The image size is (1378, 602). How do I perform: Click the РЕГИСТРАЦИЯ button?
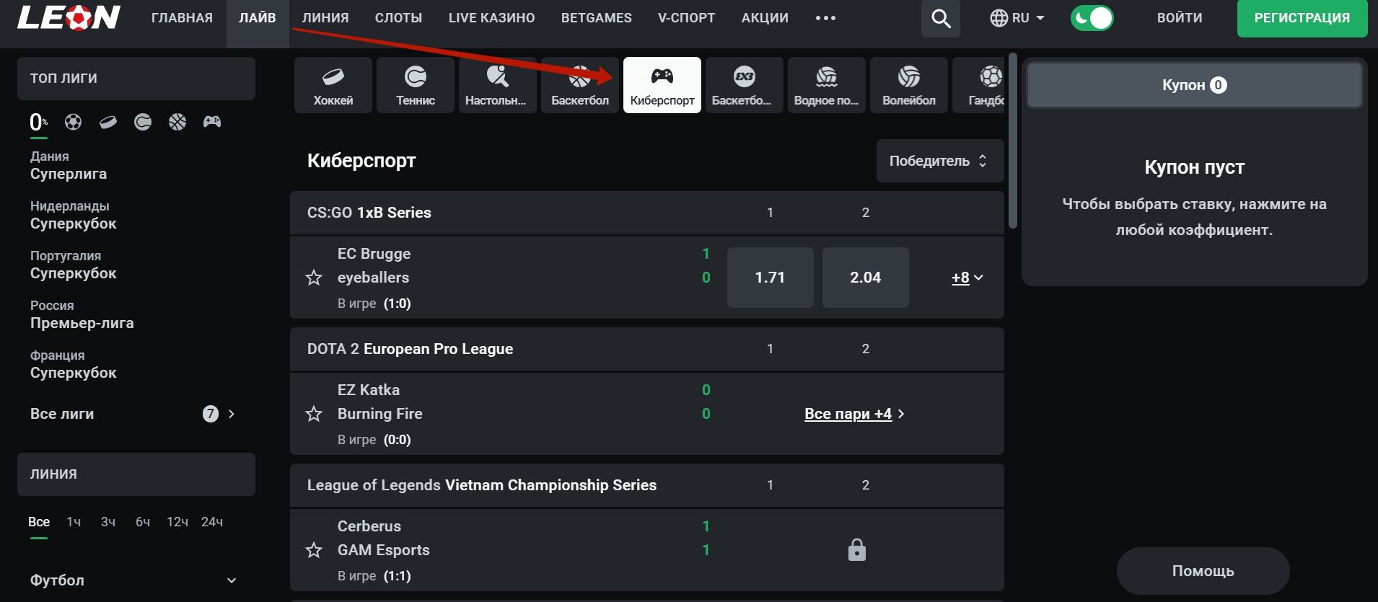(x=1302, y=18)
